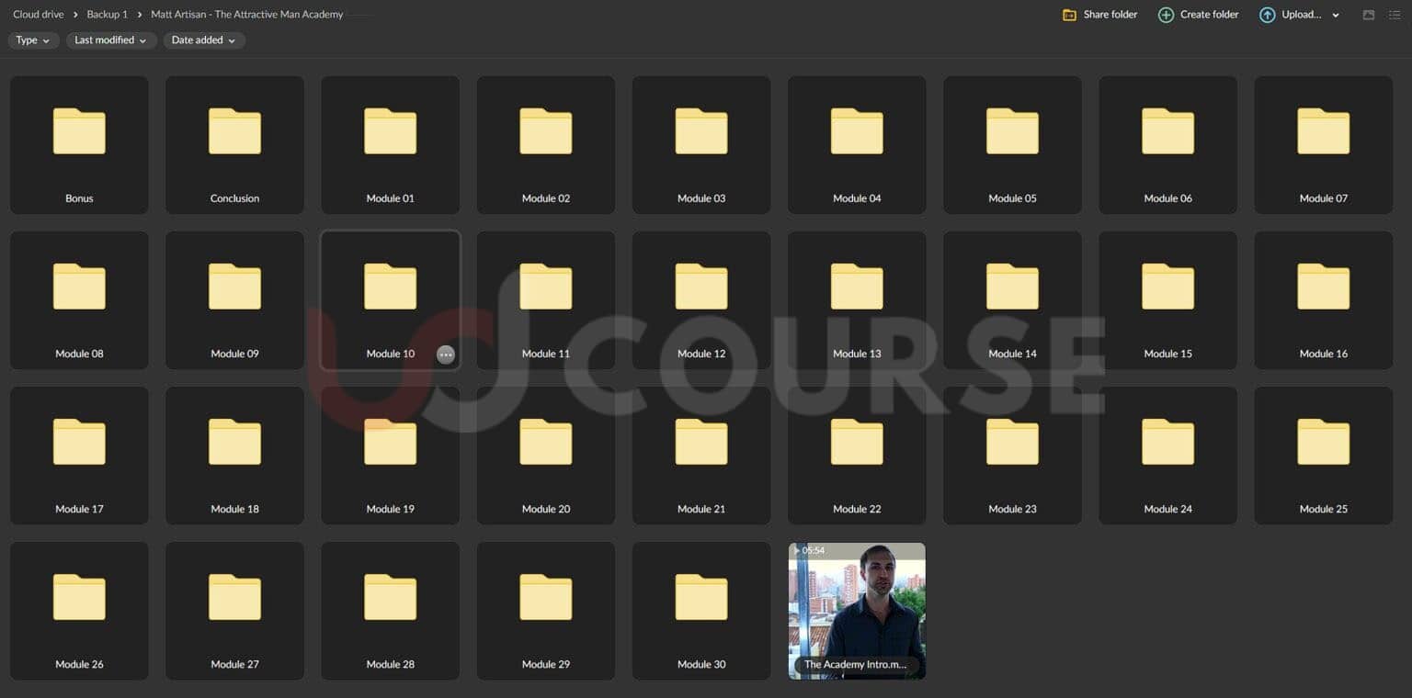Open the three-dot menu on Module 10
Viewport: 1412px width, 698px height.
click(x=446, y=355)
